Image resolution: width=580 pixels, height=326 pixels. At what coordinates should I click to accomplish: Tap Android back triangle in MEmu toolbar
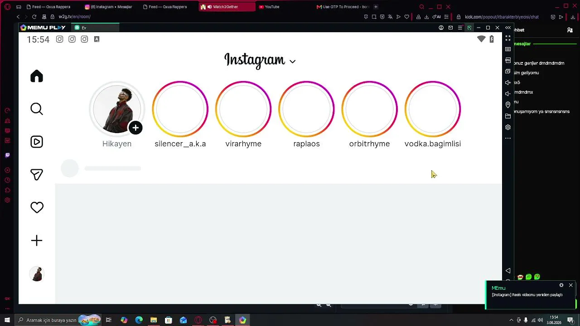(508, 271)
